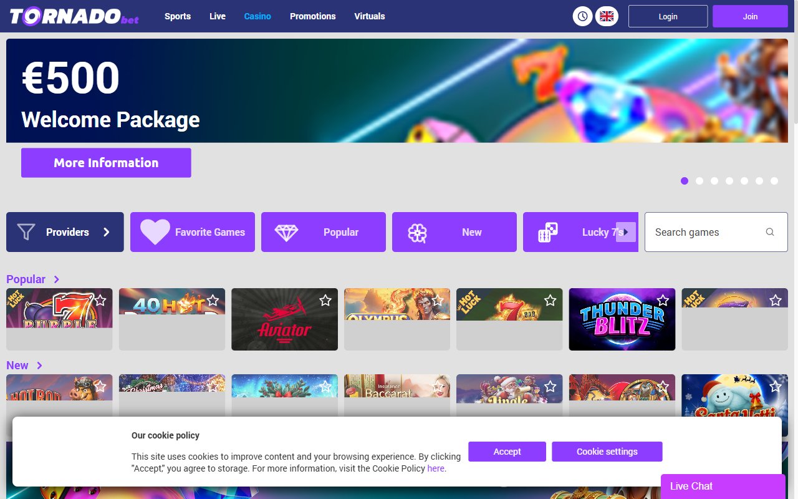798x499 pixels.
Task: Filter games by New category
Action: (x=454, y=232)
